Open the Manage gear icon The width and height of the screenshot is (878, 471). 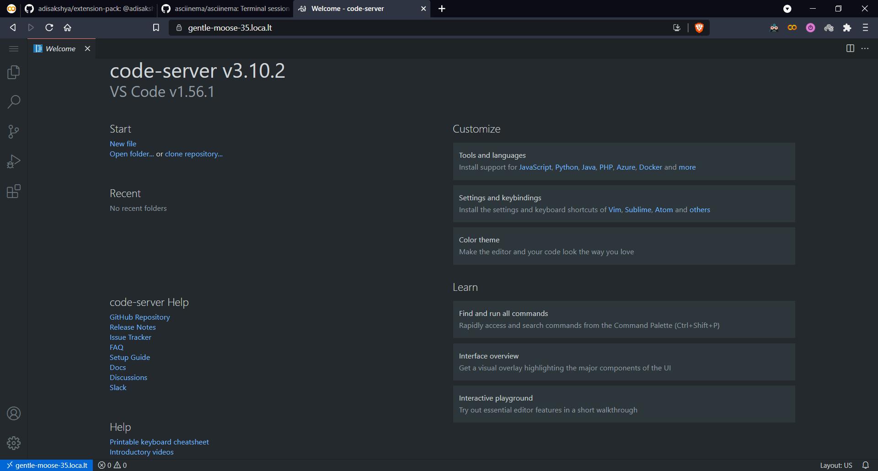point(14,443)
